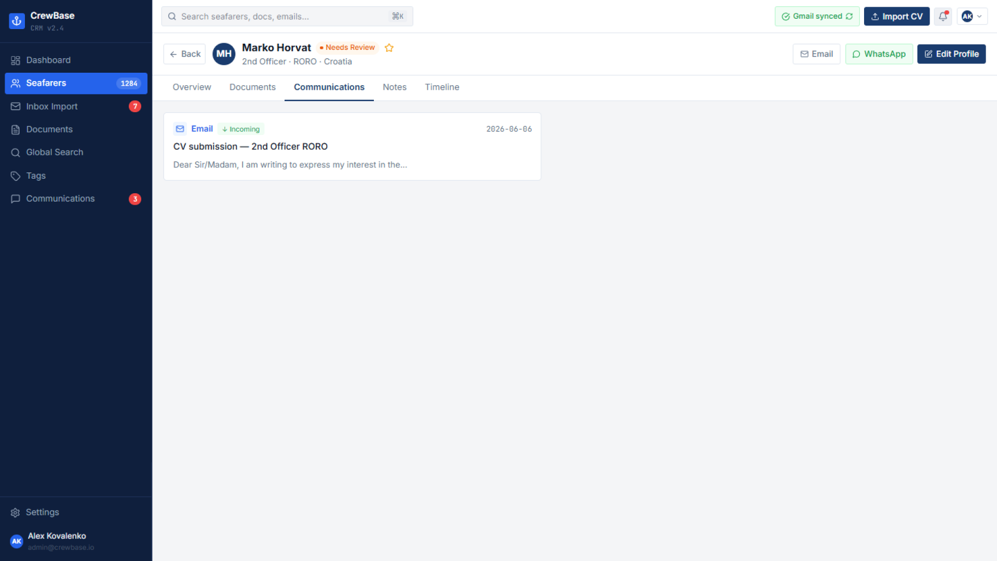Click the email envelope icon on the message card
This screenshot has height=561, width=997.
180,129
